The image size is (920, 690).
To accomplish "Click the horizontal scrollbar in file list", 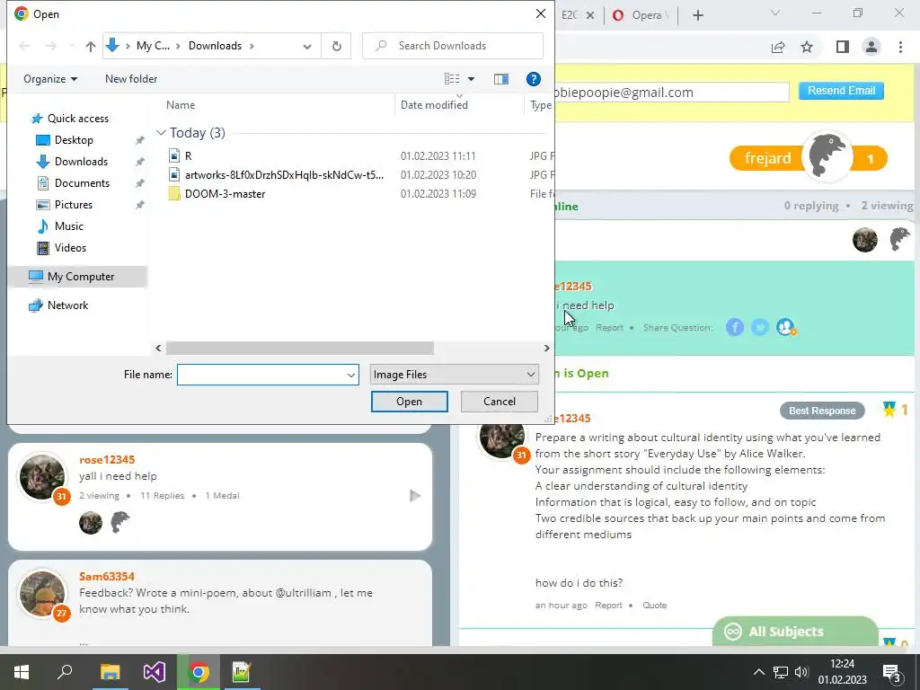I will pyautogui.click(x=300, y=348).
